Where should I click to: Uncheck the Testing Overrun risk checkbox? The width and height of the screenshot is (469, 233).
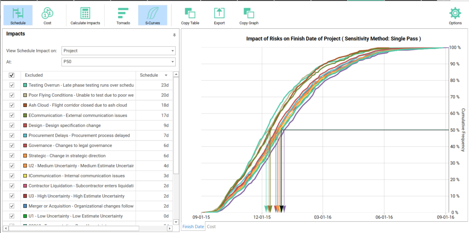click(12, 85)
